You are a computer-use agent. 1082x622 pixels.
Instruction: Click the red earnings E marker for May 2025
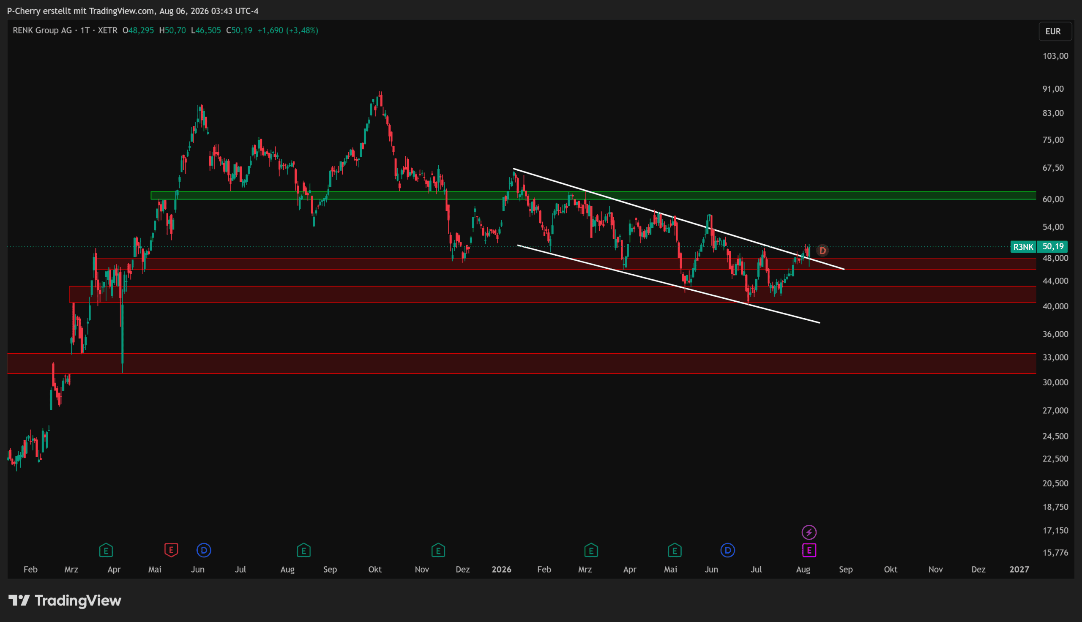(x=171, y=550)
